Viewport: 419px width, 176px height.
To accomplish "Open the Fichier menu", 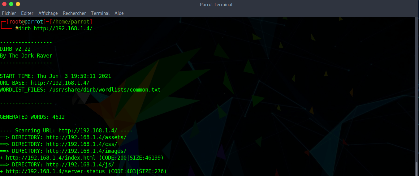I will [x=9, y=13].
